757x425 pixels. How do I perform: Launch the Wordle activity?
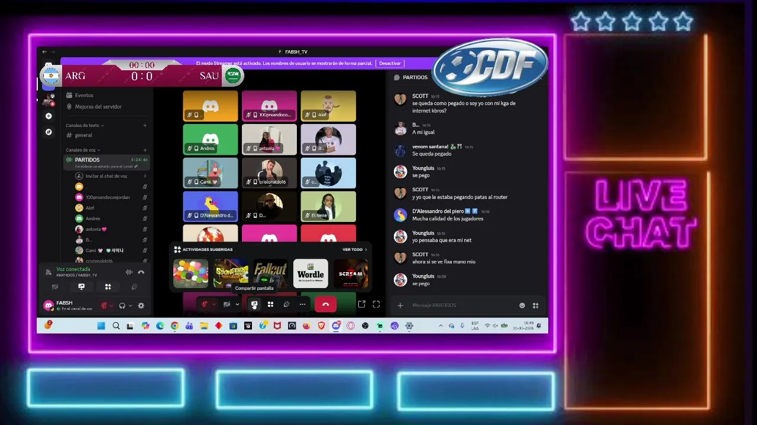(310, 274)
